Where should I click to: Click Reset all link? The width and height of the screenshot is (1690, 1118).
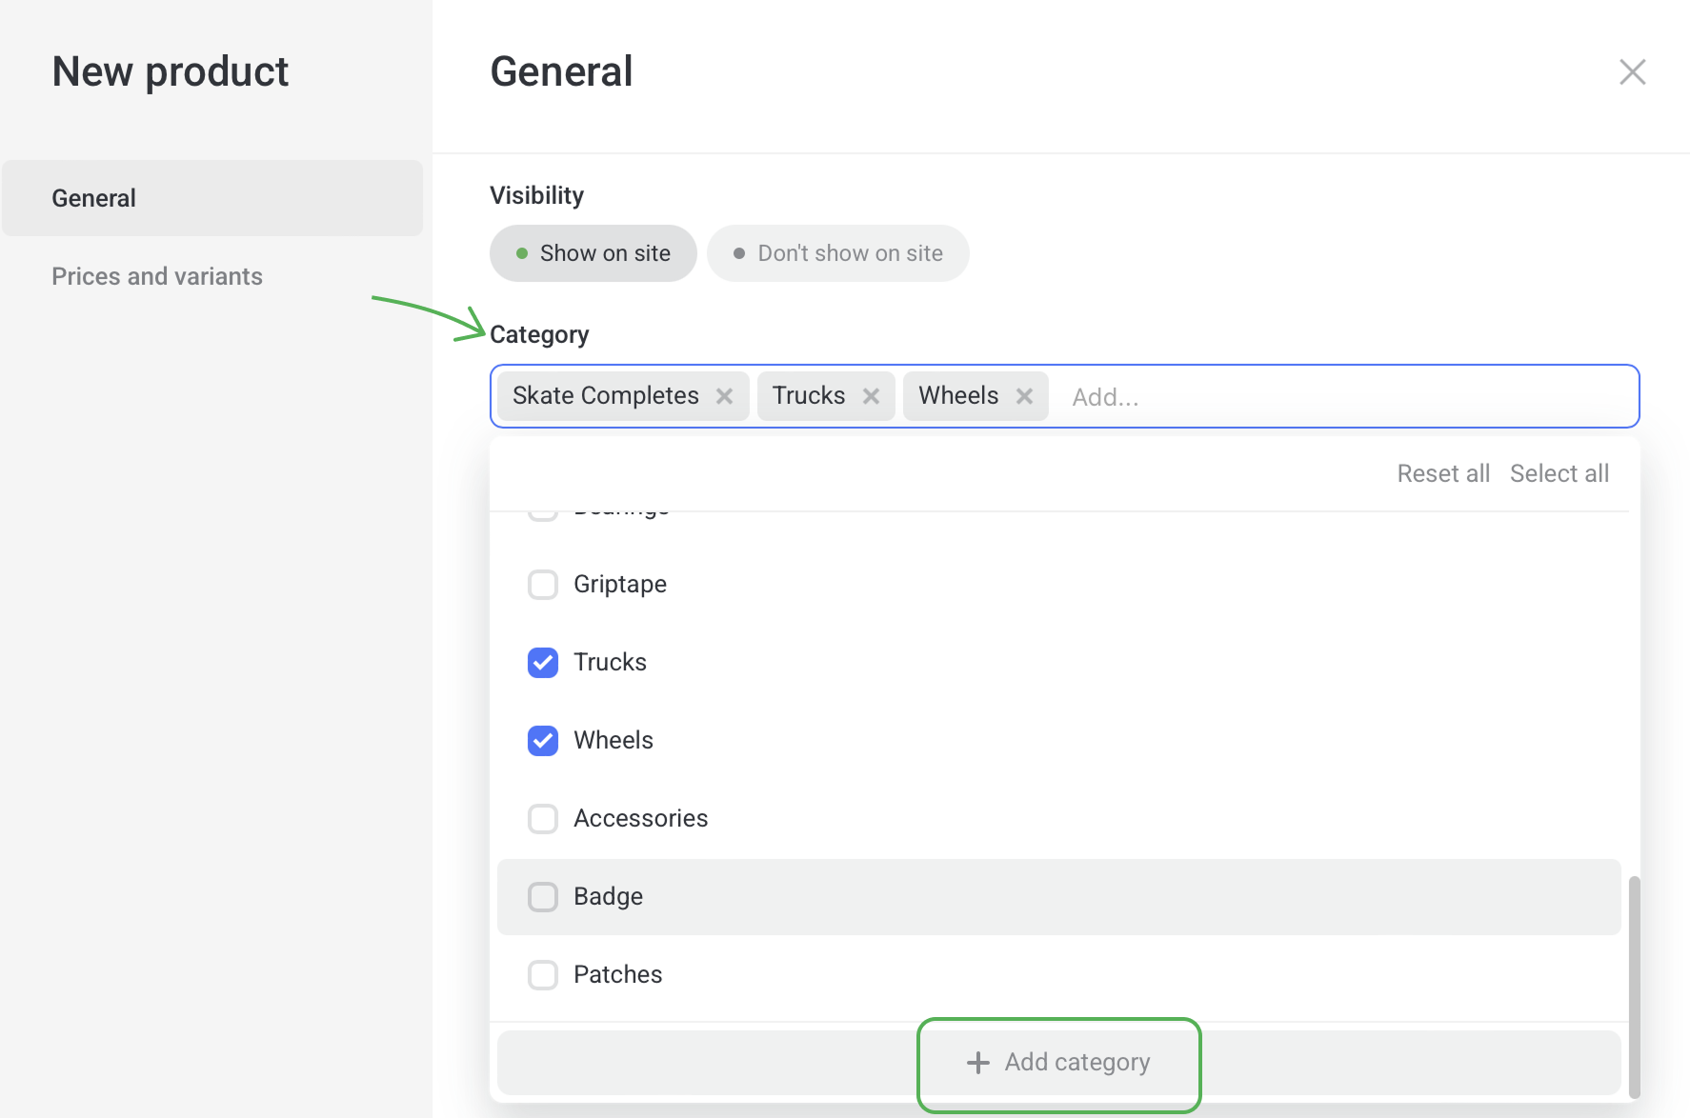[1442, 473]
